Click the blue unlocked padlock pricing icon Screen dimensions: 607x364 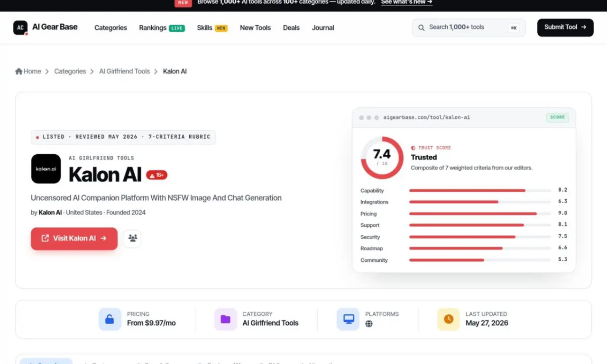pyautogui.click(x=110, y=319)
